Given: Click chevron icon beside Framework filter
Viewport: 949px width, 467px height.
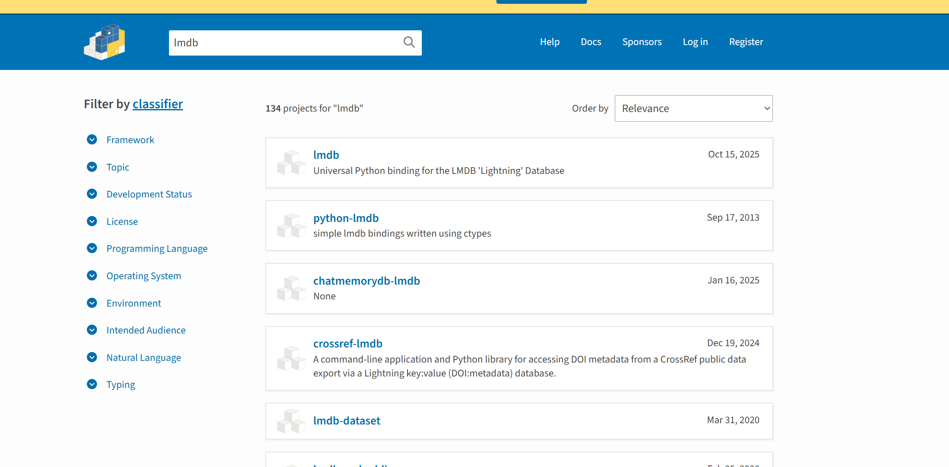Looking at the screenshot, I should (92, 139).
